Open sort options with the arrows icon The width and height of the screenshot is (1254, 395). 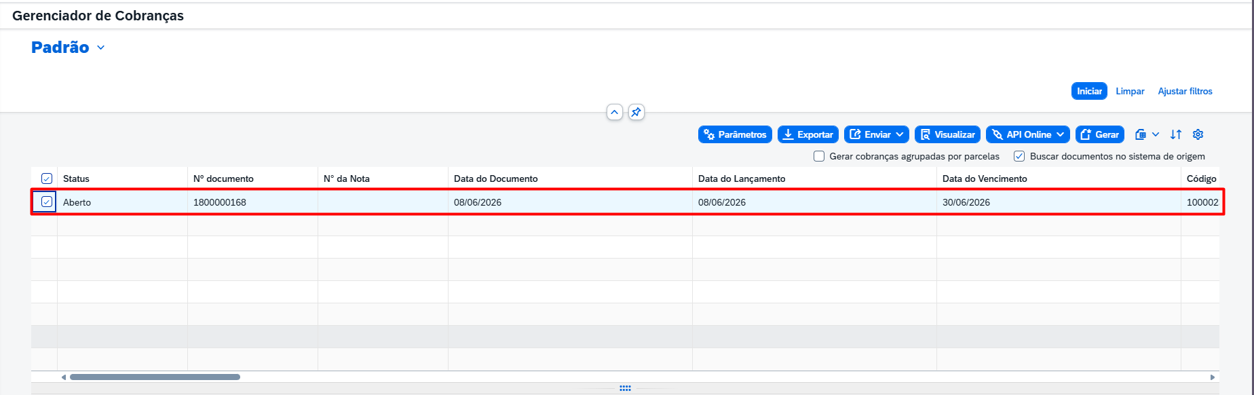(1176, 134)
